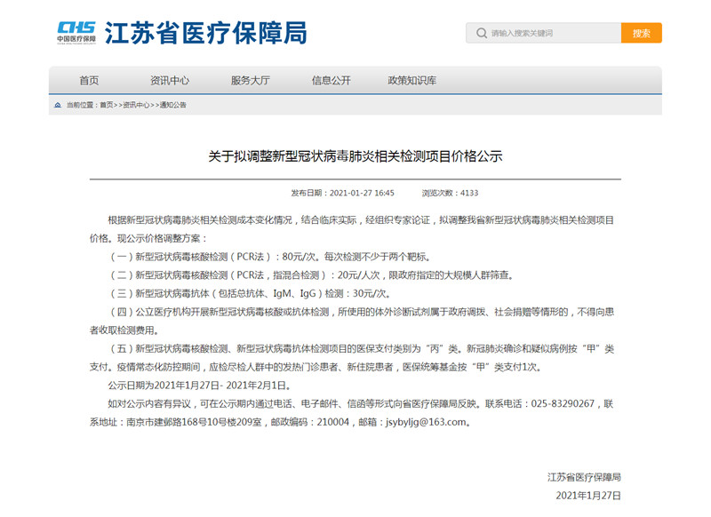This screenshot has height=517, width=711.
Task: Click the 发布日期 2021-01-27 text
Action: pos(342,192)
